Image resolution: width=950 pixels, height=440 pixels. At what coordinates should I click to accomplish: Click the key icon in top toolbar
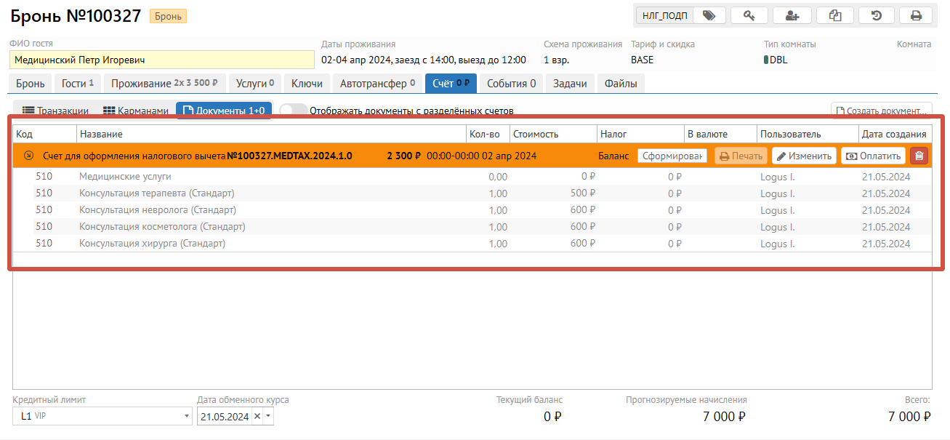click(750, 15)
